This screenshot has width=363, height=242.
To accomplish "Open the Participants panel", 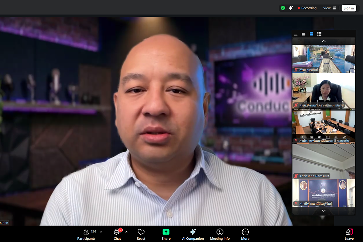I will 86,234.
